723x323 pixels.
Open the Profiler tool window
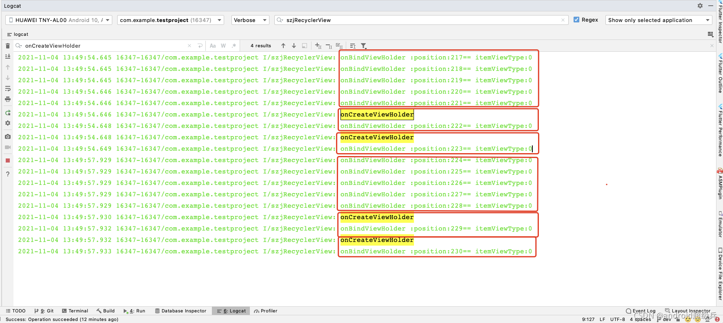click(x=266, y=311)
